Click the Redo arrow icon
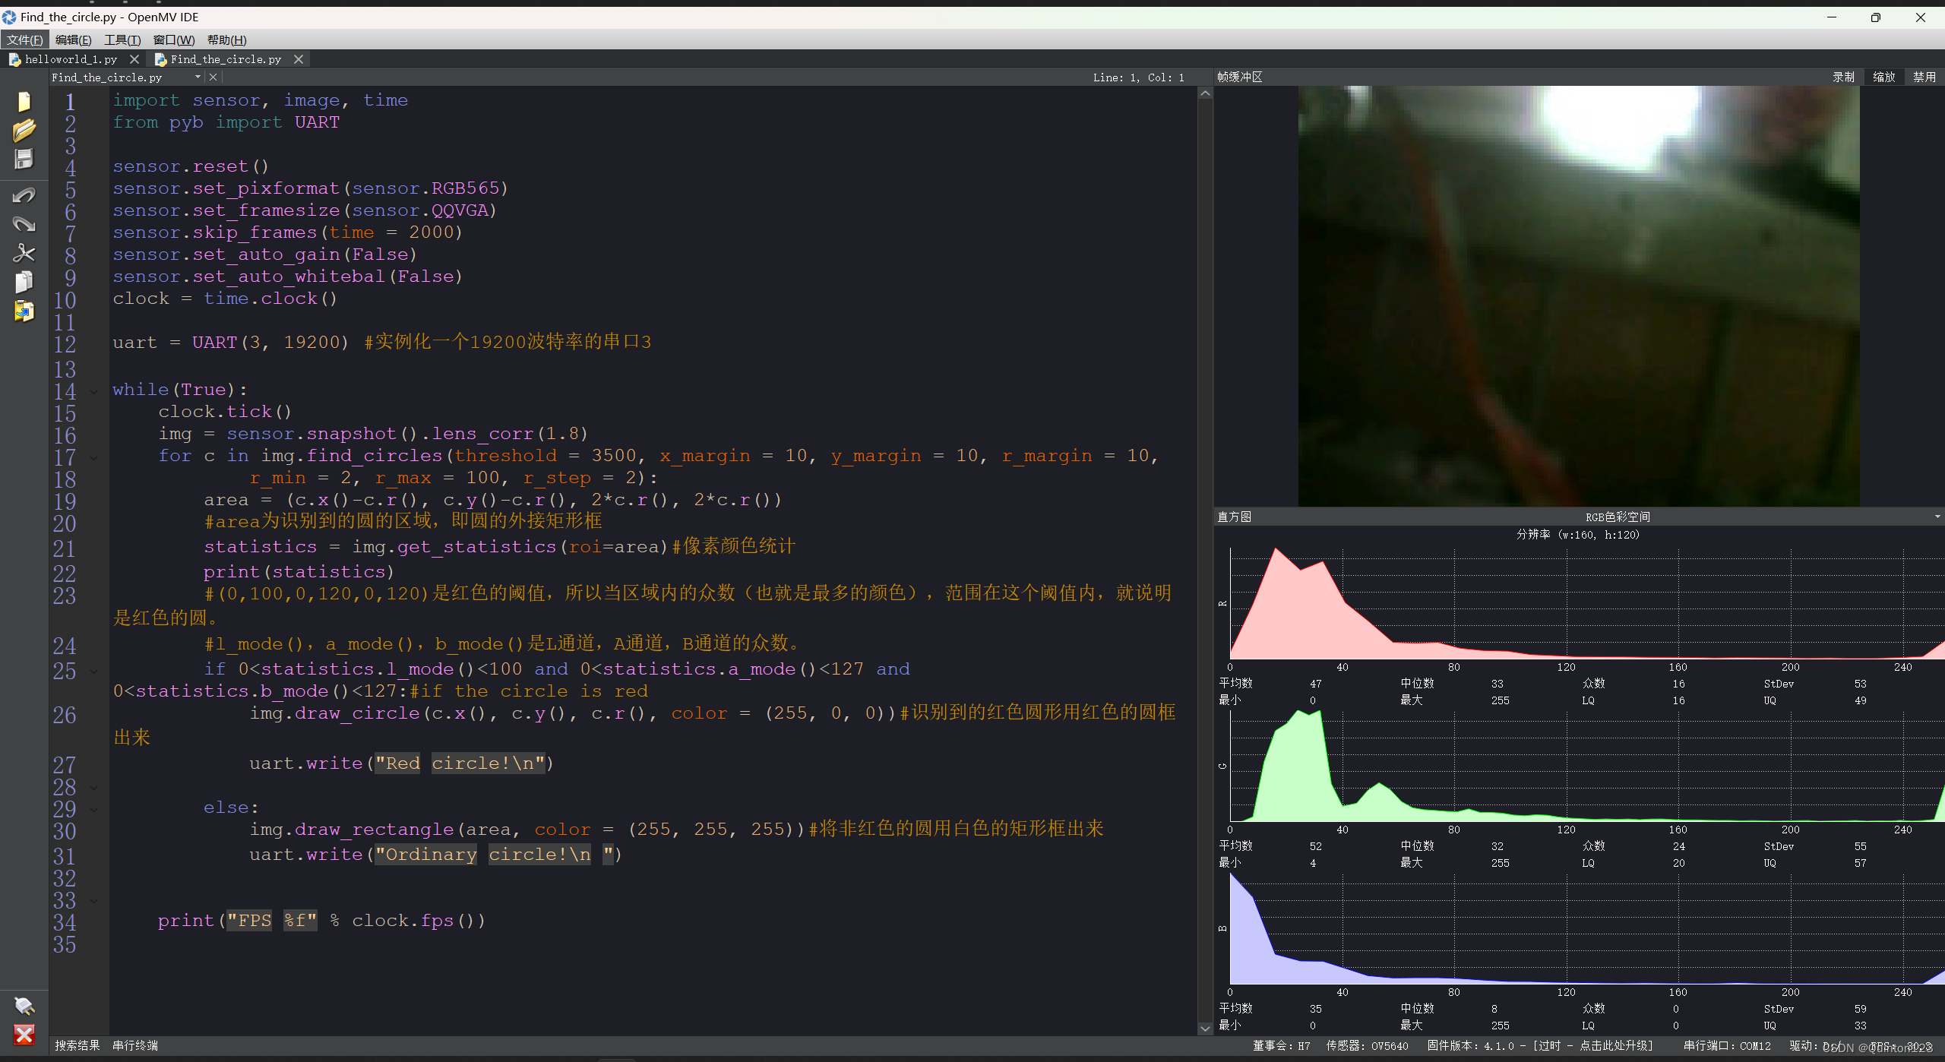The image size is (1945, 1062). (x=24, y=224)
